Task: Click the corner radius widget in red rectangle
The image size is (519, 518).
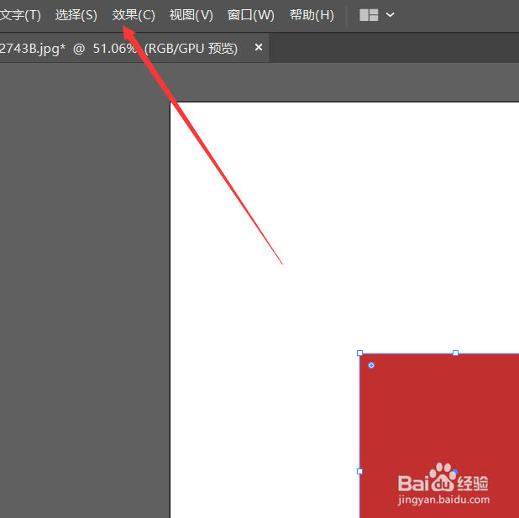Action: (371, 365)
